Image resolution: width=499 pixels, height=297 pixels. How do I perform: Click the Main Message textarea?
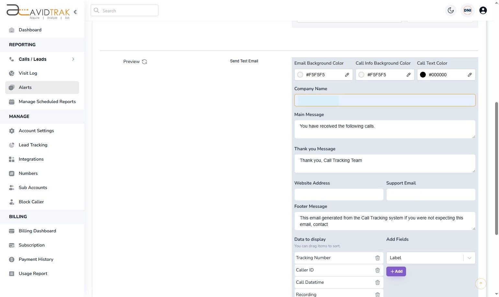(385, 129)
